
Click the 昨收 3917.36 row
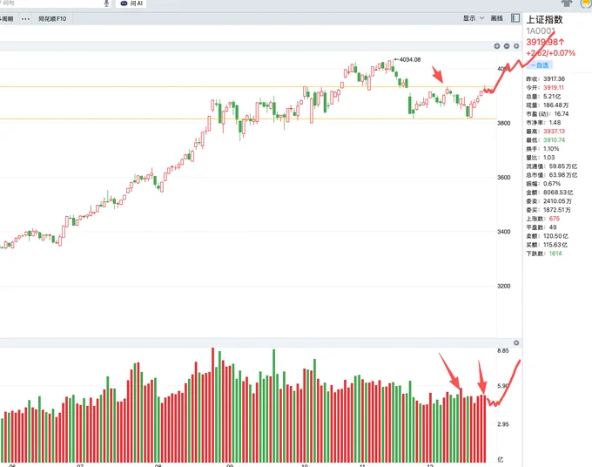click(546, 79)
